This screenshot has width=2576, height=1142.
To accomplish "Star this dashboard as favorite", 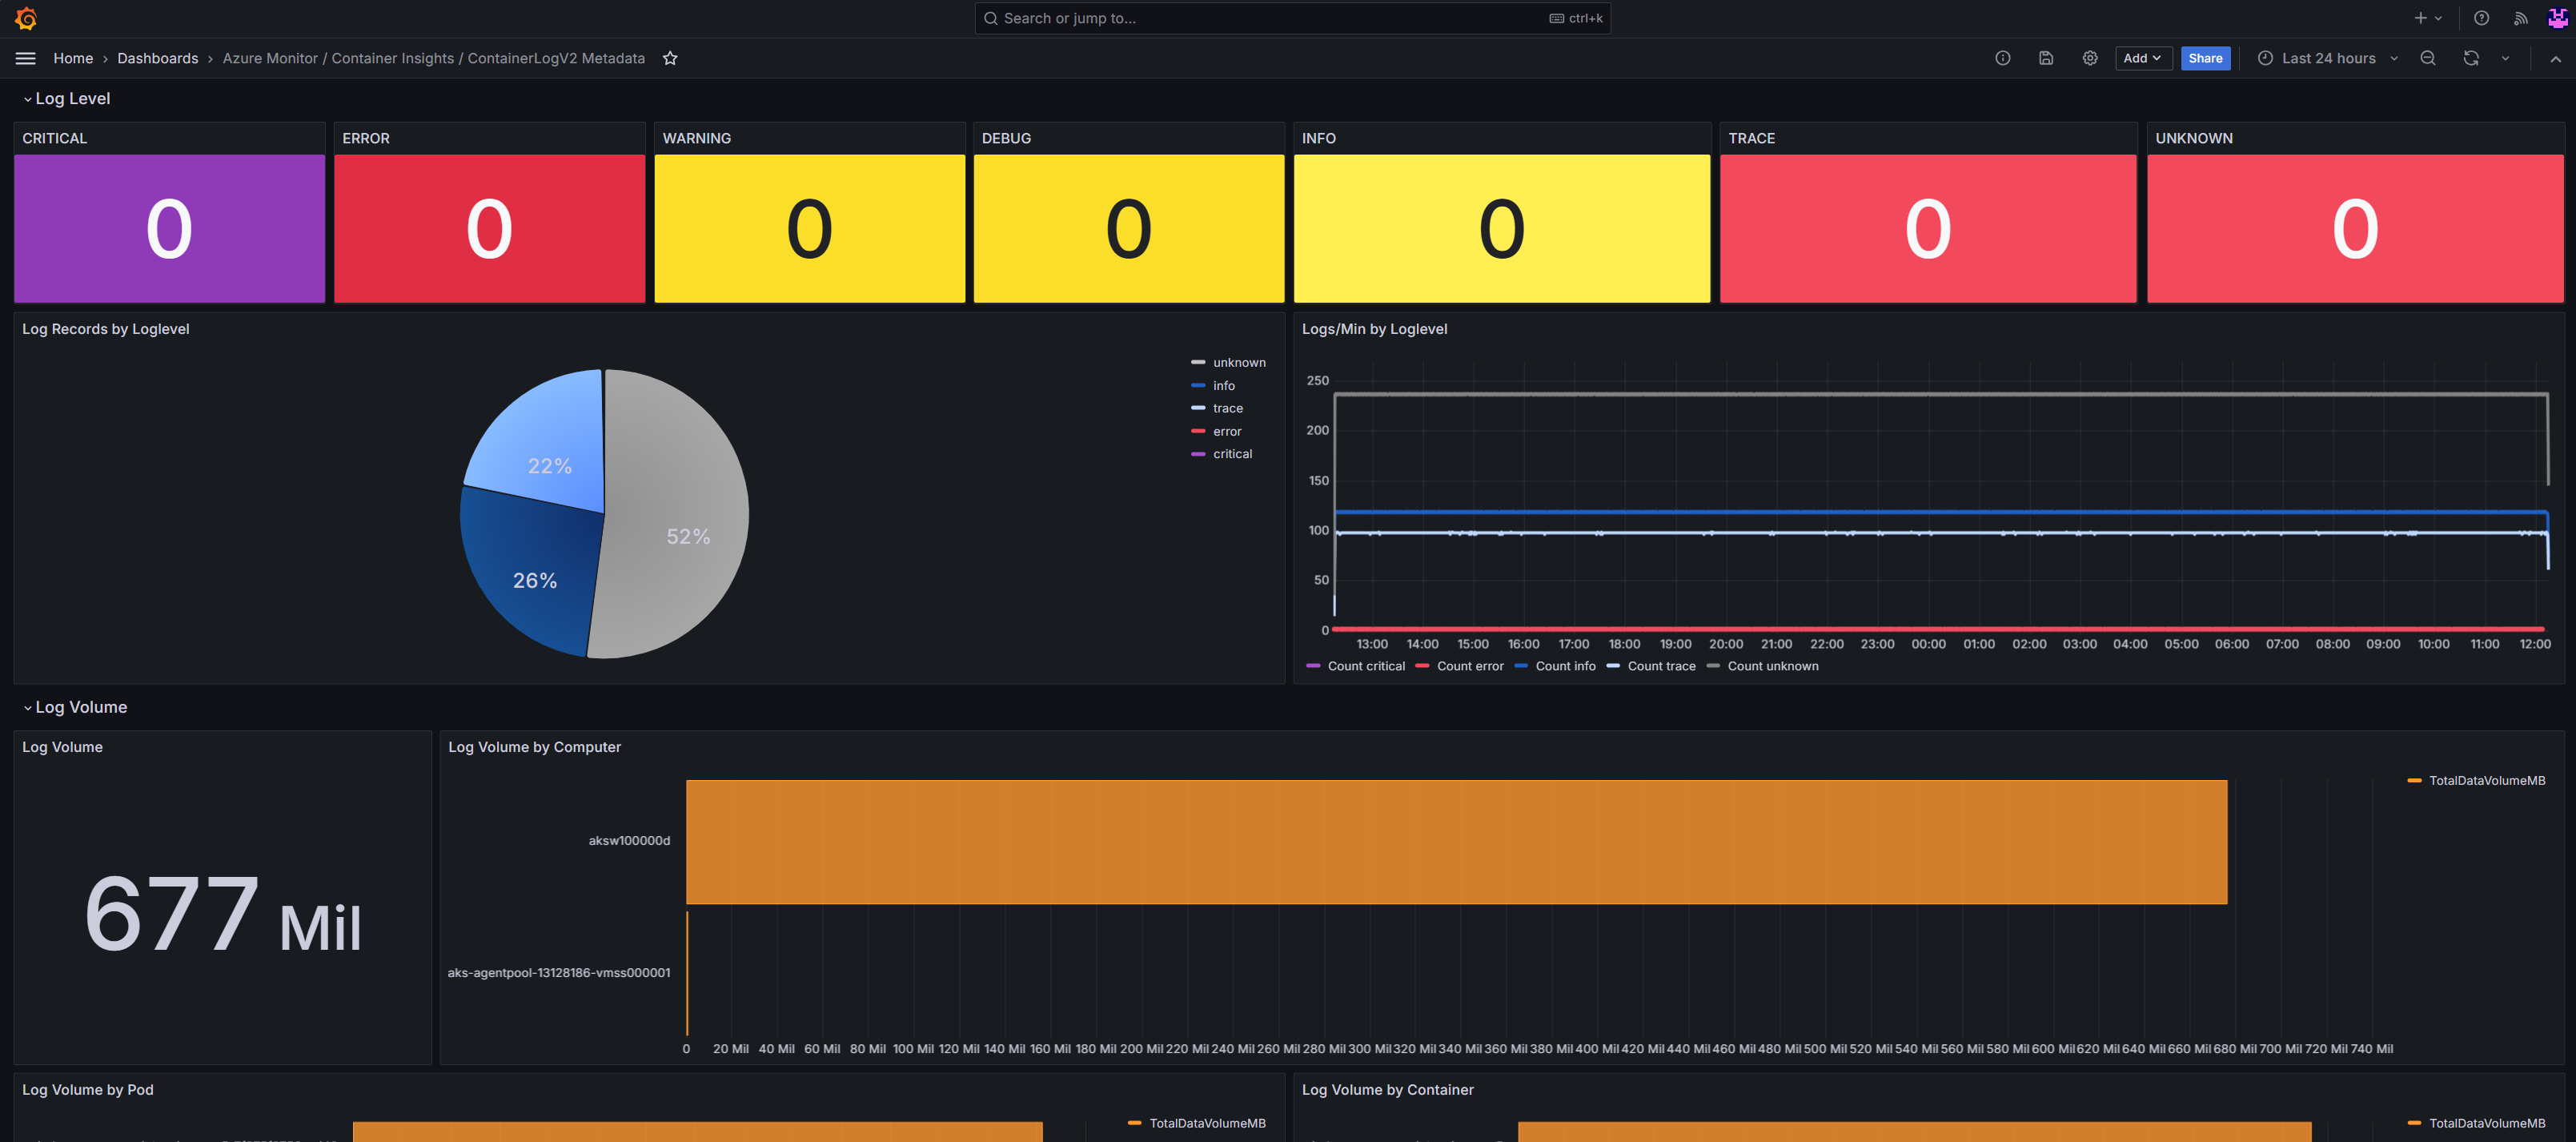I will pyautogui.click(x=670, y=58).
